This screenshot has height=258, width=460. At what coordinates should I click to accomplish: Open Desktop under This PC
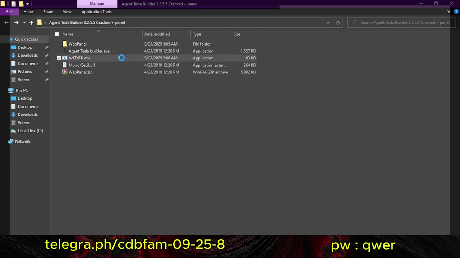tap(25, 98)
